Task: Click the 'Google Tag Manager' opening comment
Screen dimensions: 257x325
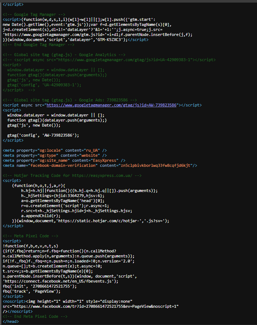Action: click(34, 14)
